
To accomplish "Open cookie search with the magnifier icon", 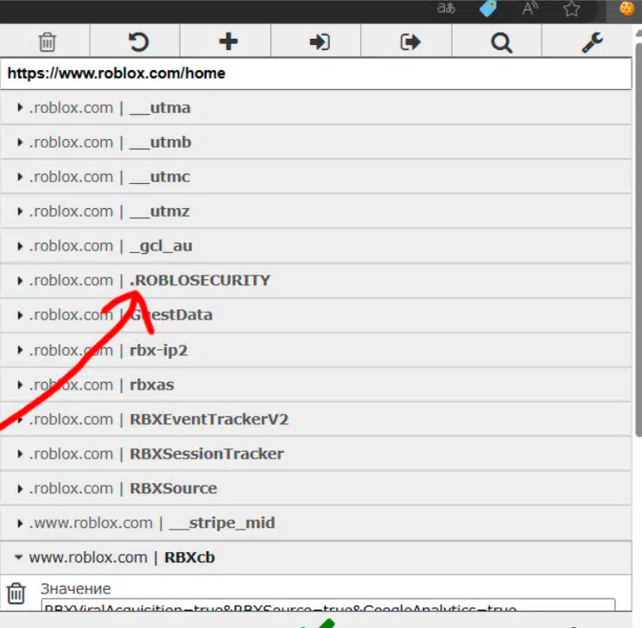I will click(x=501, y=42).
